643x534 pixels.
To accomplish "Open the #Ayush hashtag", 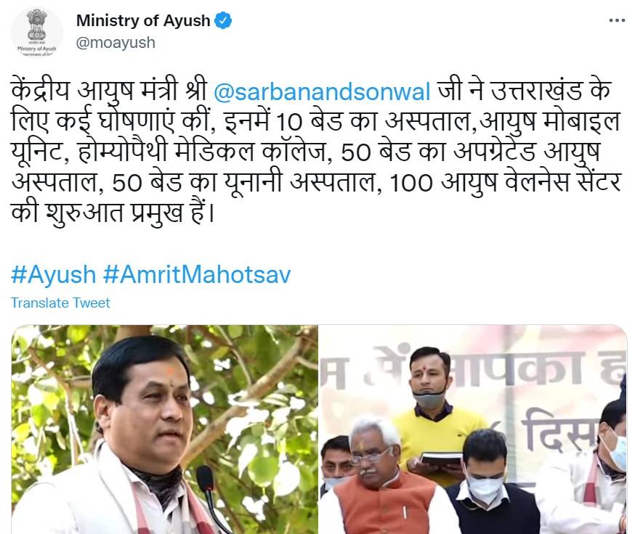I will point(53,274).
